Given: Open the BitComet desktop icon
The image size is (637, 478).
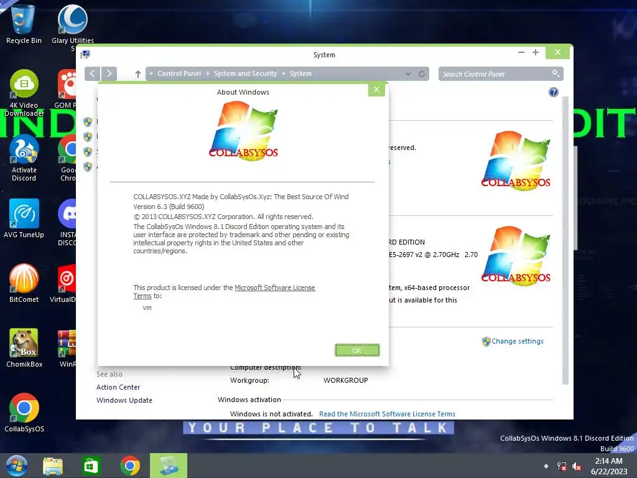Looking at the screenshot, I should coord(24,283).
